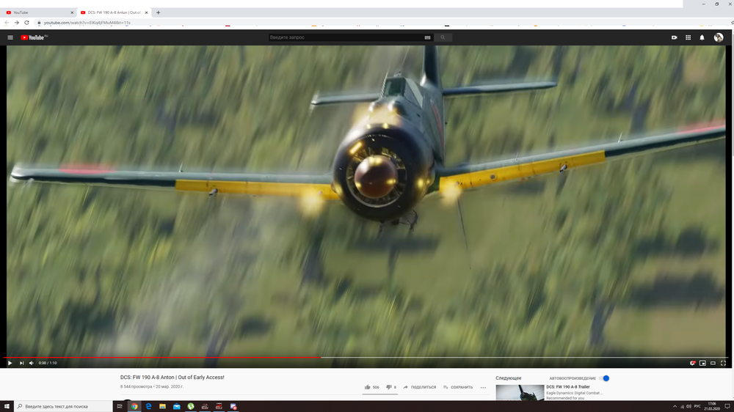Toggle the АВТОВОСПРОИЗВЕДЕНИЕ autoplay switch
This screenshot has width=734, height=412.
click(605, 378)
